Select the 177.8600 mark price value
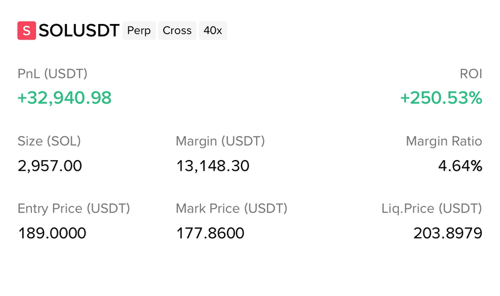Screen dimensions: 500x296 (210, 233)
